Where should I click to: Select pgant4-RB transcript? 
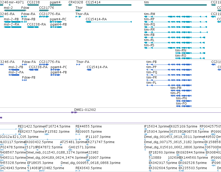point(56,27)
